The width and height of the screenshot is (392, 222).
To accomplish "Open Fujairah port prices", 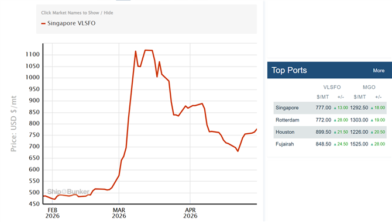I will pyautogui.click(x=284, y=144).
